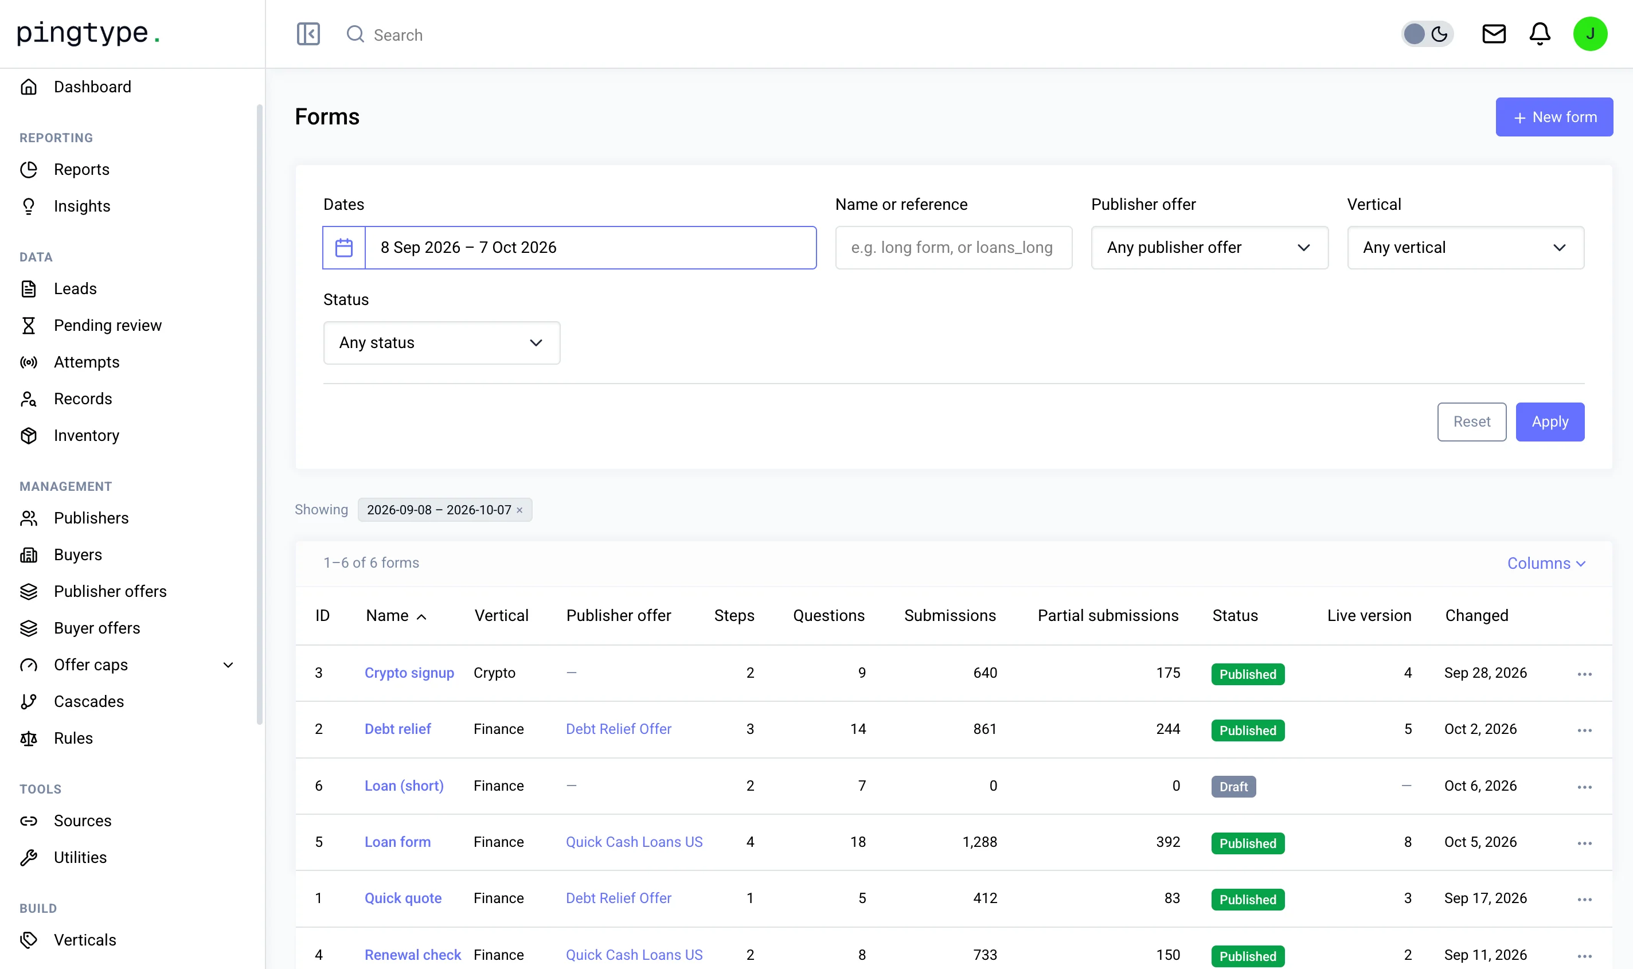Click the date range input field

pos(590,248)
